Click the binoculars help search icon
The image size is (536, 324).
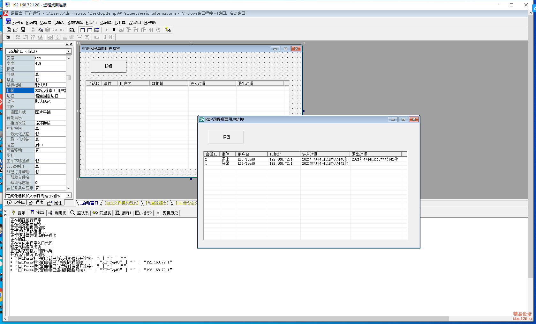(x=168, y=30)
